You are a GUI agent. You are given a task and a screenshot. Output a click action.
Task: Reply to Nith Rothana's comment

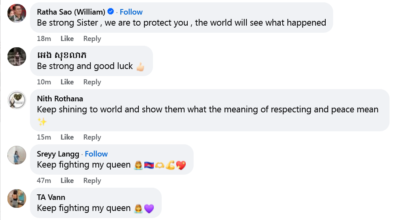(92, 137)
